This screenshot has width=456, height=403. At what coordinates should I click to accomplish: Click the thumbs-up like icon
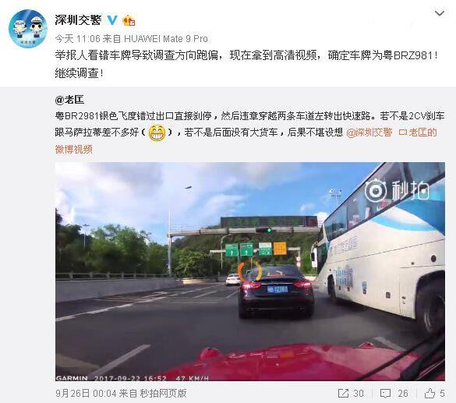tap(429, 394)
